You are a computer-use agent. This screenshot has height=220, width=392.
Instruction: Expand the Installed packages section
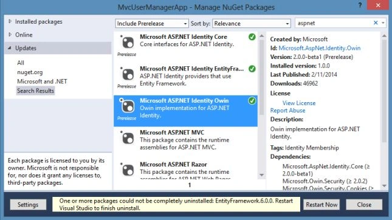[x=10, y=21]
